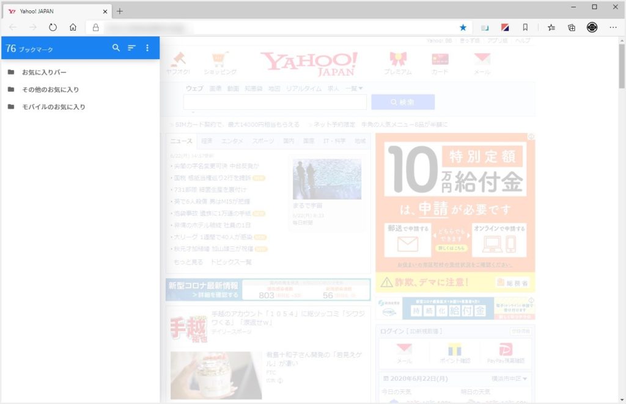Open the その他のお気に入り folder
The width and height of the screenshot is (626, 404).
point(50,89)
